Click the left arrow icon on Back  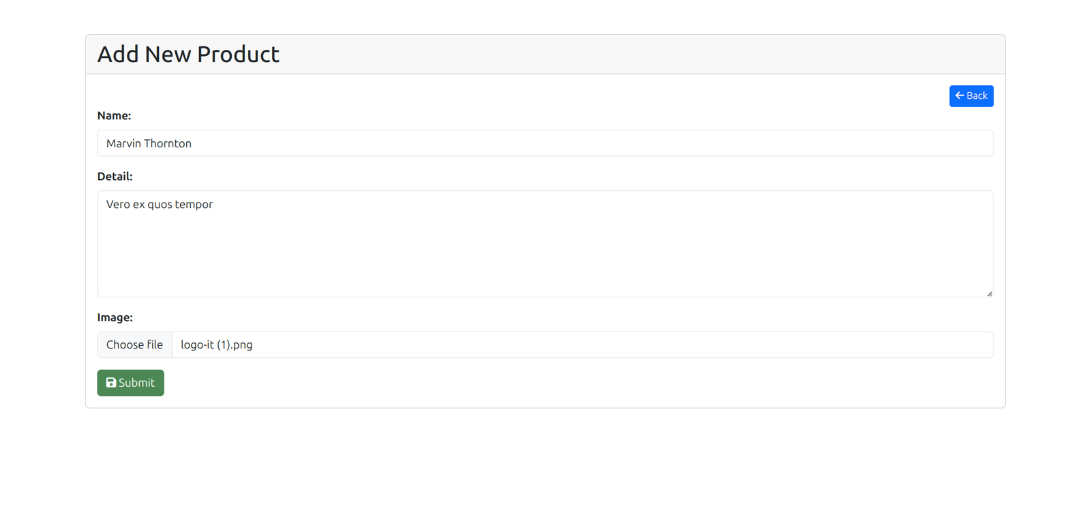(x=959, y=95)
